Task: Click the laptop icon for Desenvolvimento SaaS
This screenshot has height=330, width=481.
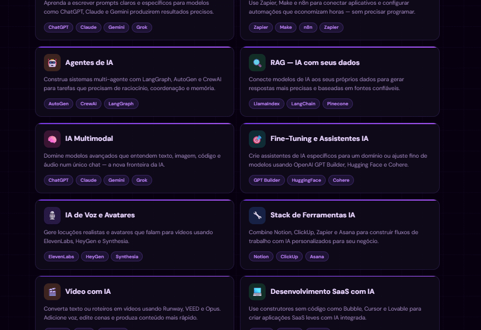Action: tap(257, 292)
